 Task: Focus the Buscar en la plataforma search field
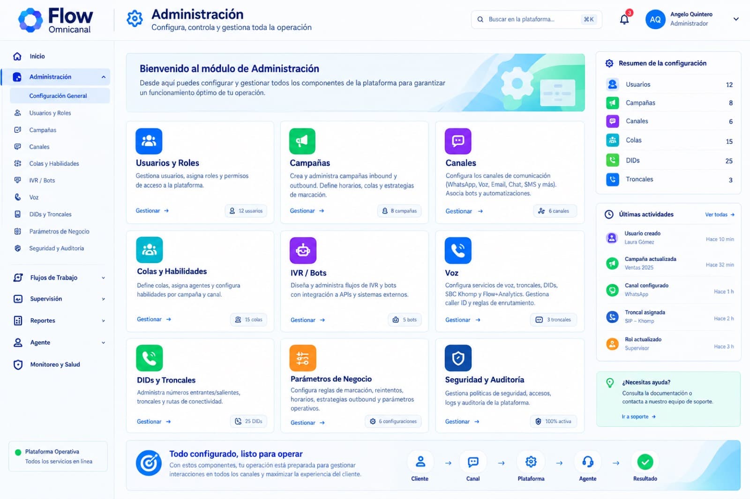536,19
